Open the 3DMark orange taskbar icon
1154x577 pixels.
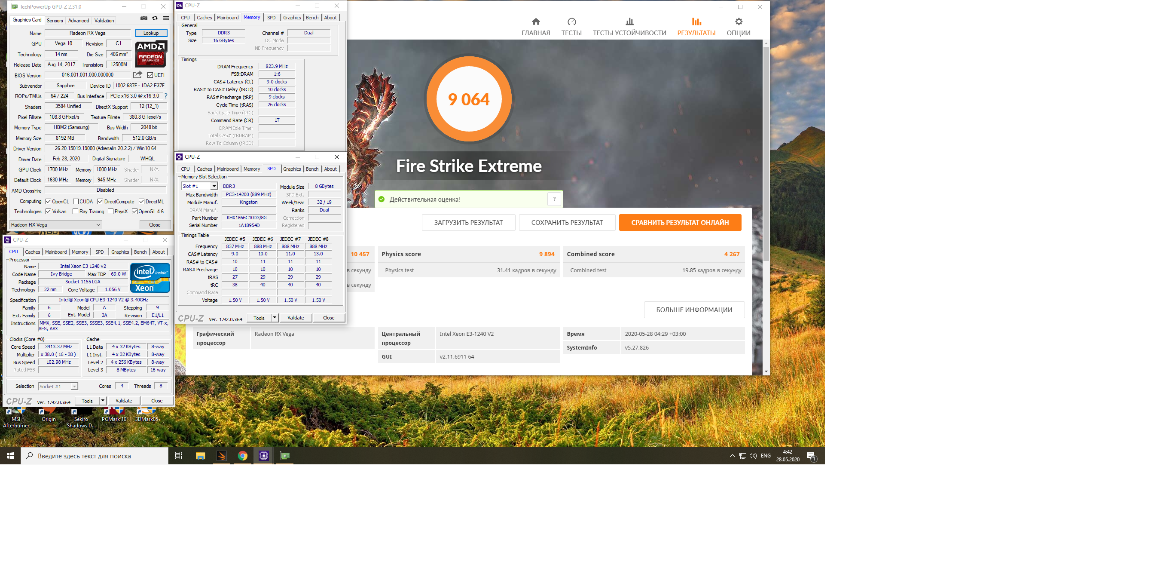pyautogui.click(x=221, y=455)
